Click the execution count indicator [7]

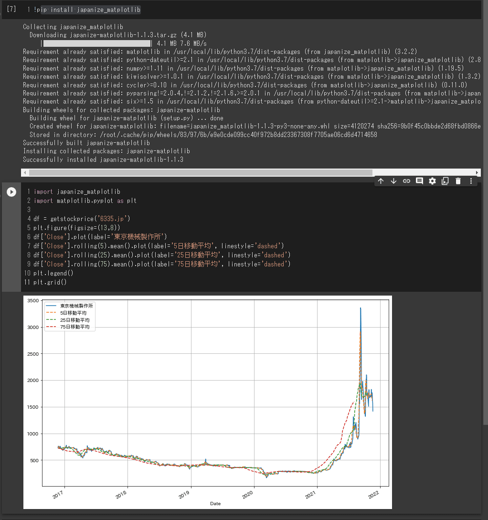11,9
